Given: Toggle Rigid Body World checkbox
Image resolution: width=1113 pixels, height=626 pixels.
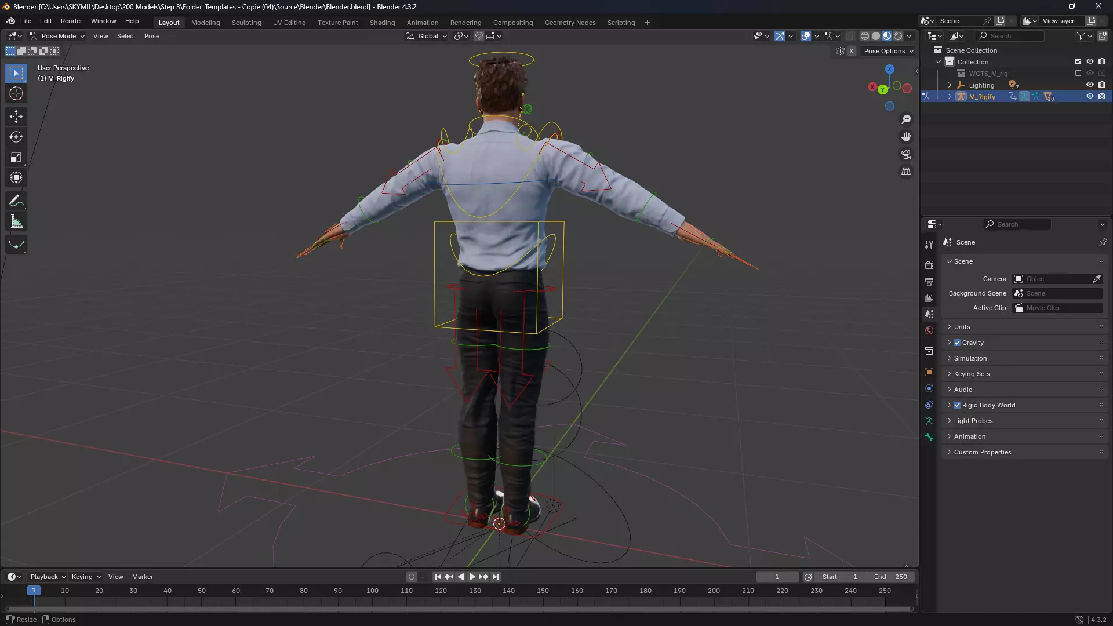Looking at the screenshot, I should pos(957,405).
